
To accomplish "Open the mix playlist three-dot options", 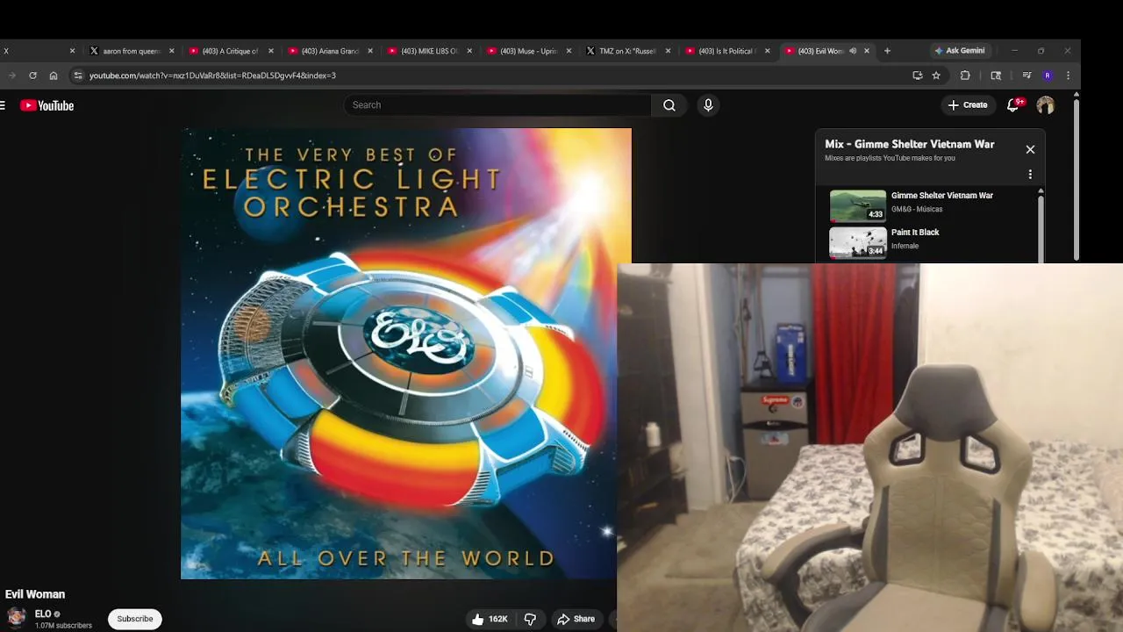I will [1030, 175].
